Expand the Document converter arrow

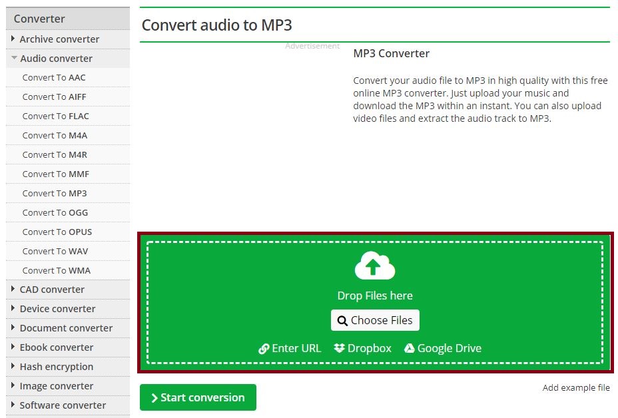pyautogui.click(x=13, y=327)
